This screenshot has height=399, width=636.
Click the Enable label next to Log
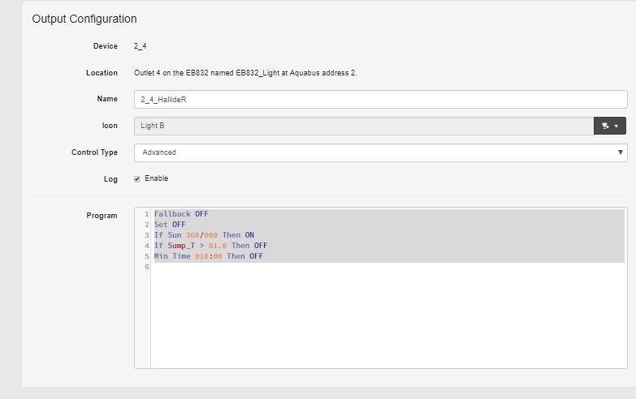156,178
